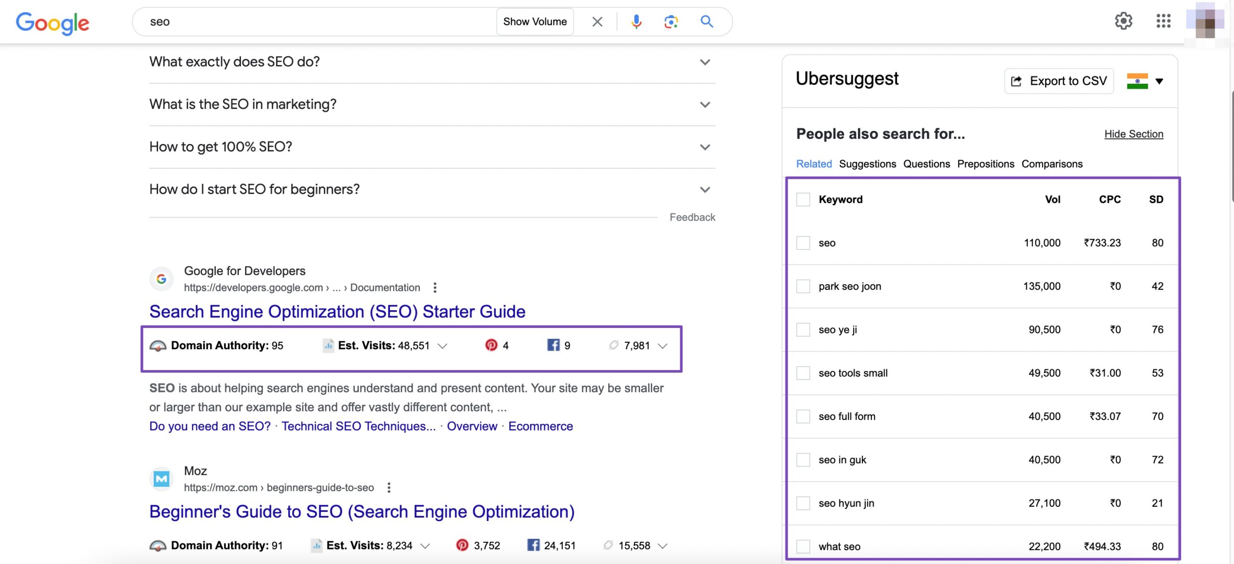Open the Google account profile picture

click(1205, 20)
